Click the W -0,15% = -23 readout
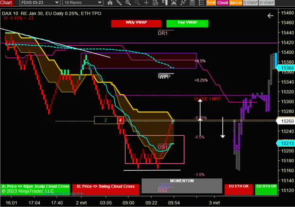The image size is (295, 207). pyautogui.click(x=18, y=18)
